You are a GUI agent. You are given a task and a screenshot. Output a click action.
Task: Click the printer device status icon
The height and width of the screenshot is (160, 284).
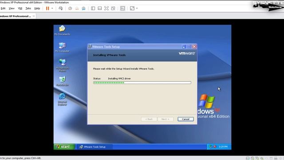point(276,158)
